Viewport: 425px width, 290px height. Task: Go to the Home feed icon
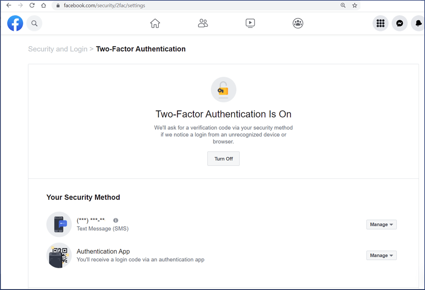[155, 23]
